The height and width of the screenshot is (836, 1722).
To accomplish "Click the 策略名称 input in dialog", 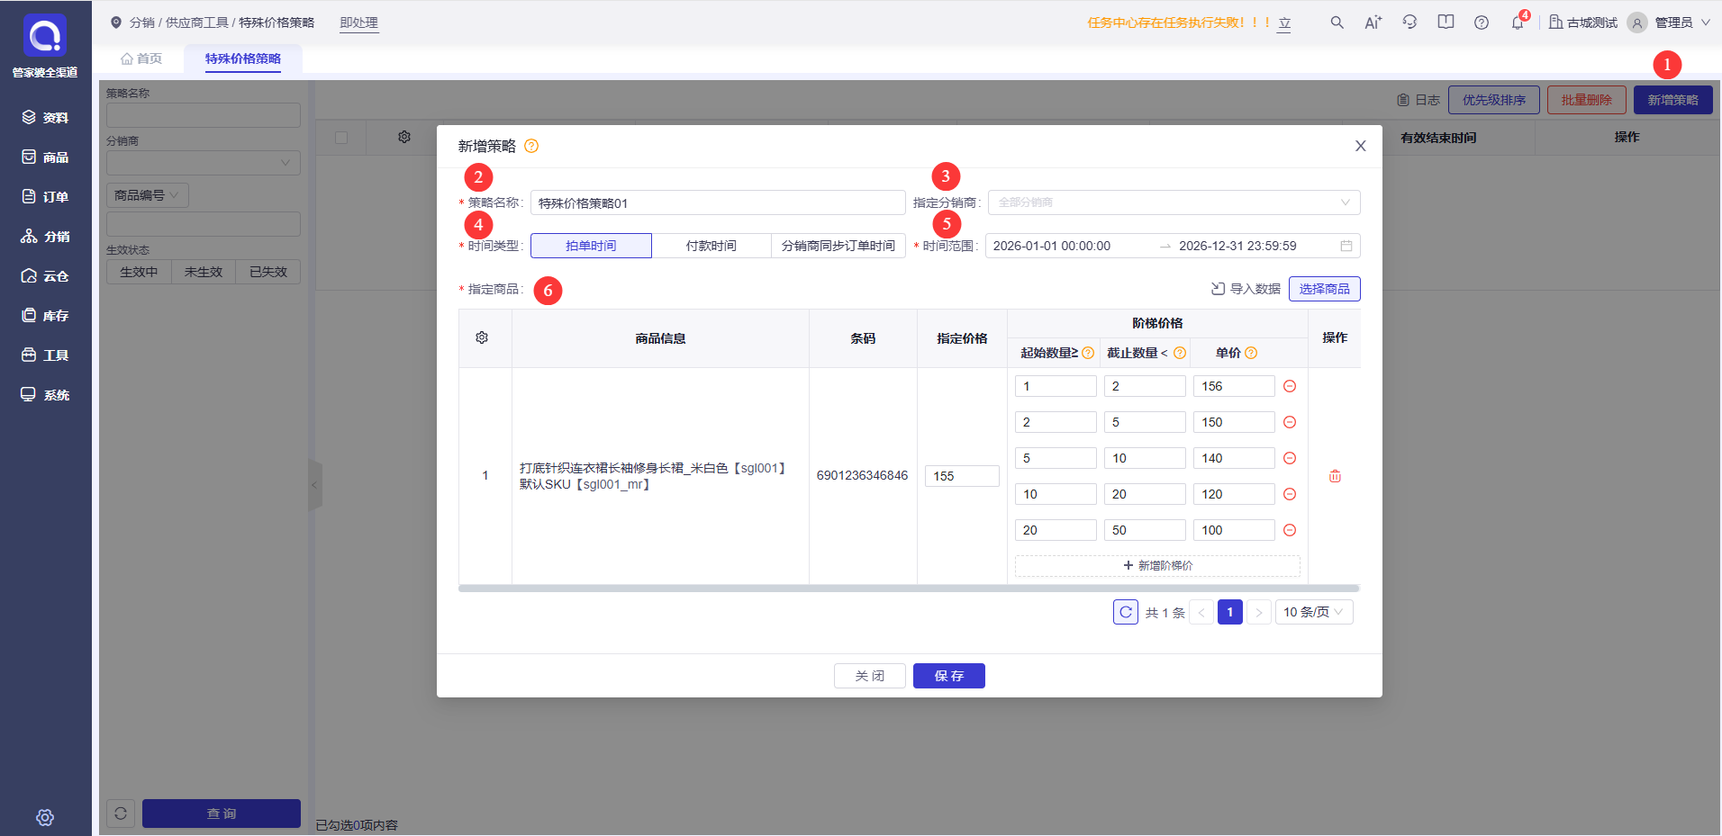I will click(718, 202).
